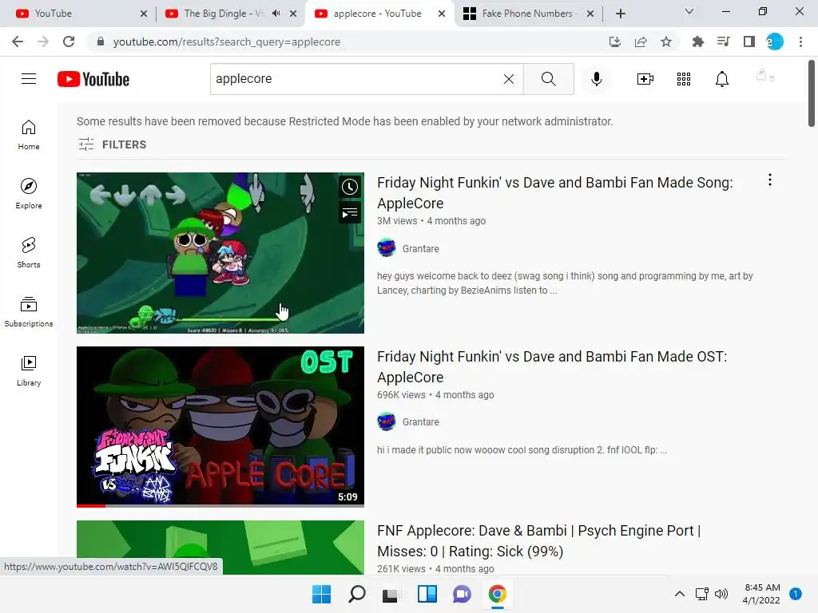Open the YouTube hamburger guide menu

click(x=29, y=79)
